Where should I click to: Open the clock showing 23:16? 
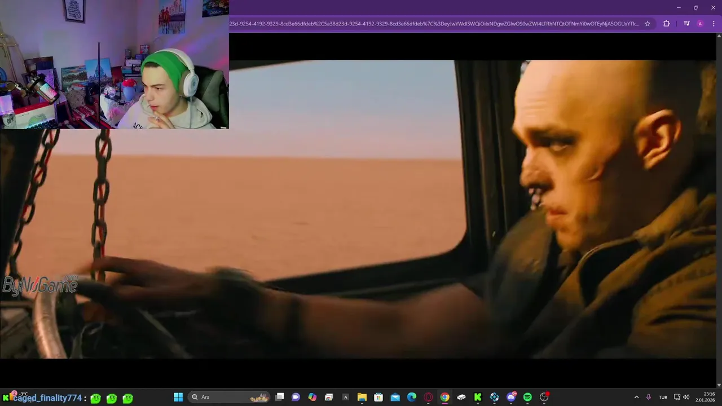[x=705, y=397]
